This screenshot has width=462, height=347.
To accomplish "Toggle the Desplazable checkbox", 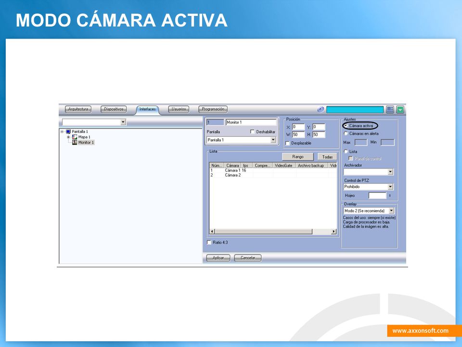I will pyautogui.click(x=288, y=143).
